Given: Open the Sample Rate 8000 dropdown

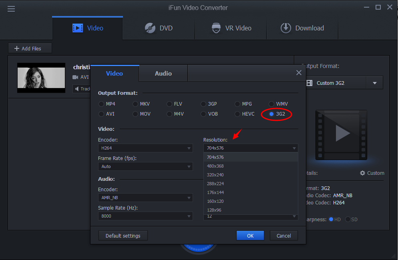Looking at the screenshot, I should (145, 216).
